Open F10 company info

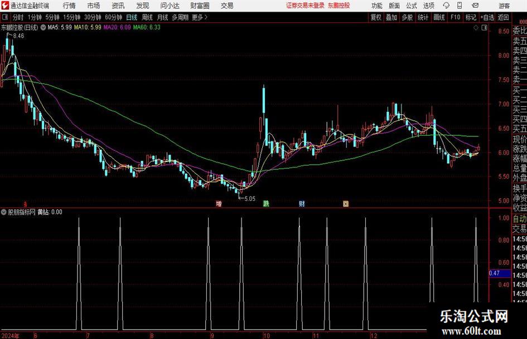point(455,17)
